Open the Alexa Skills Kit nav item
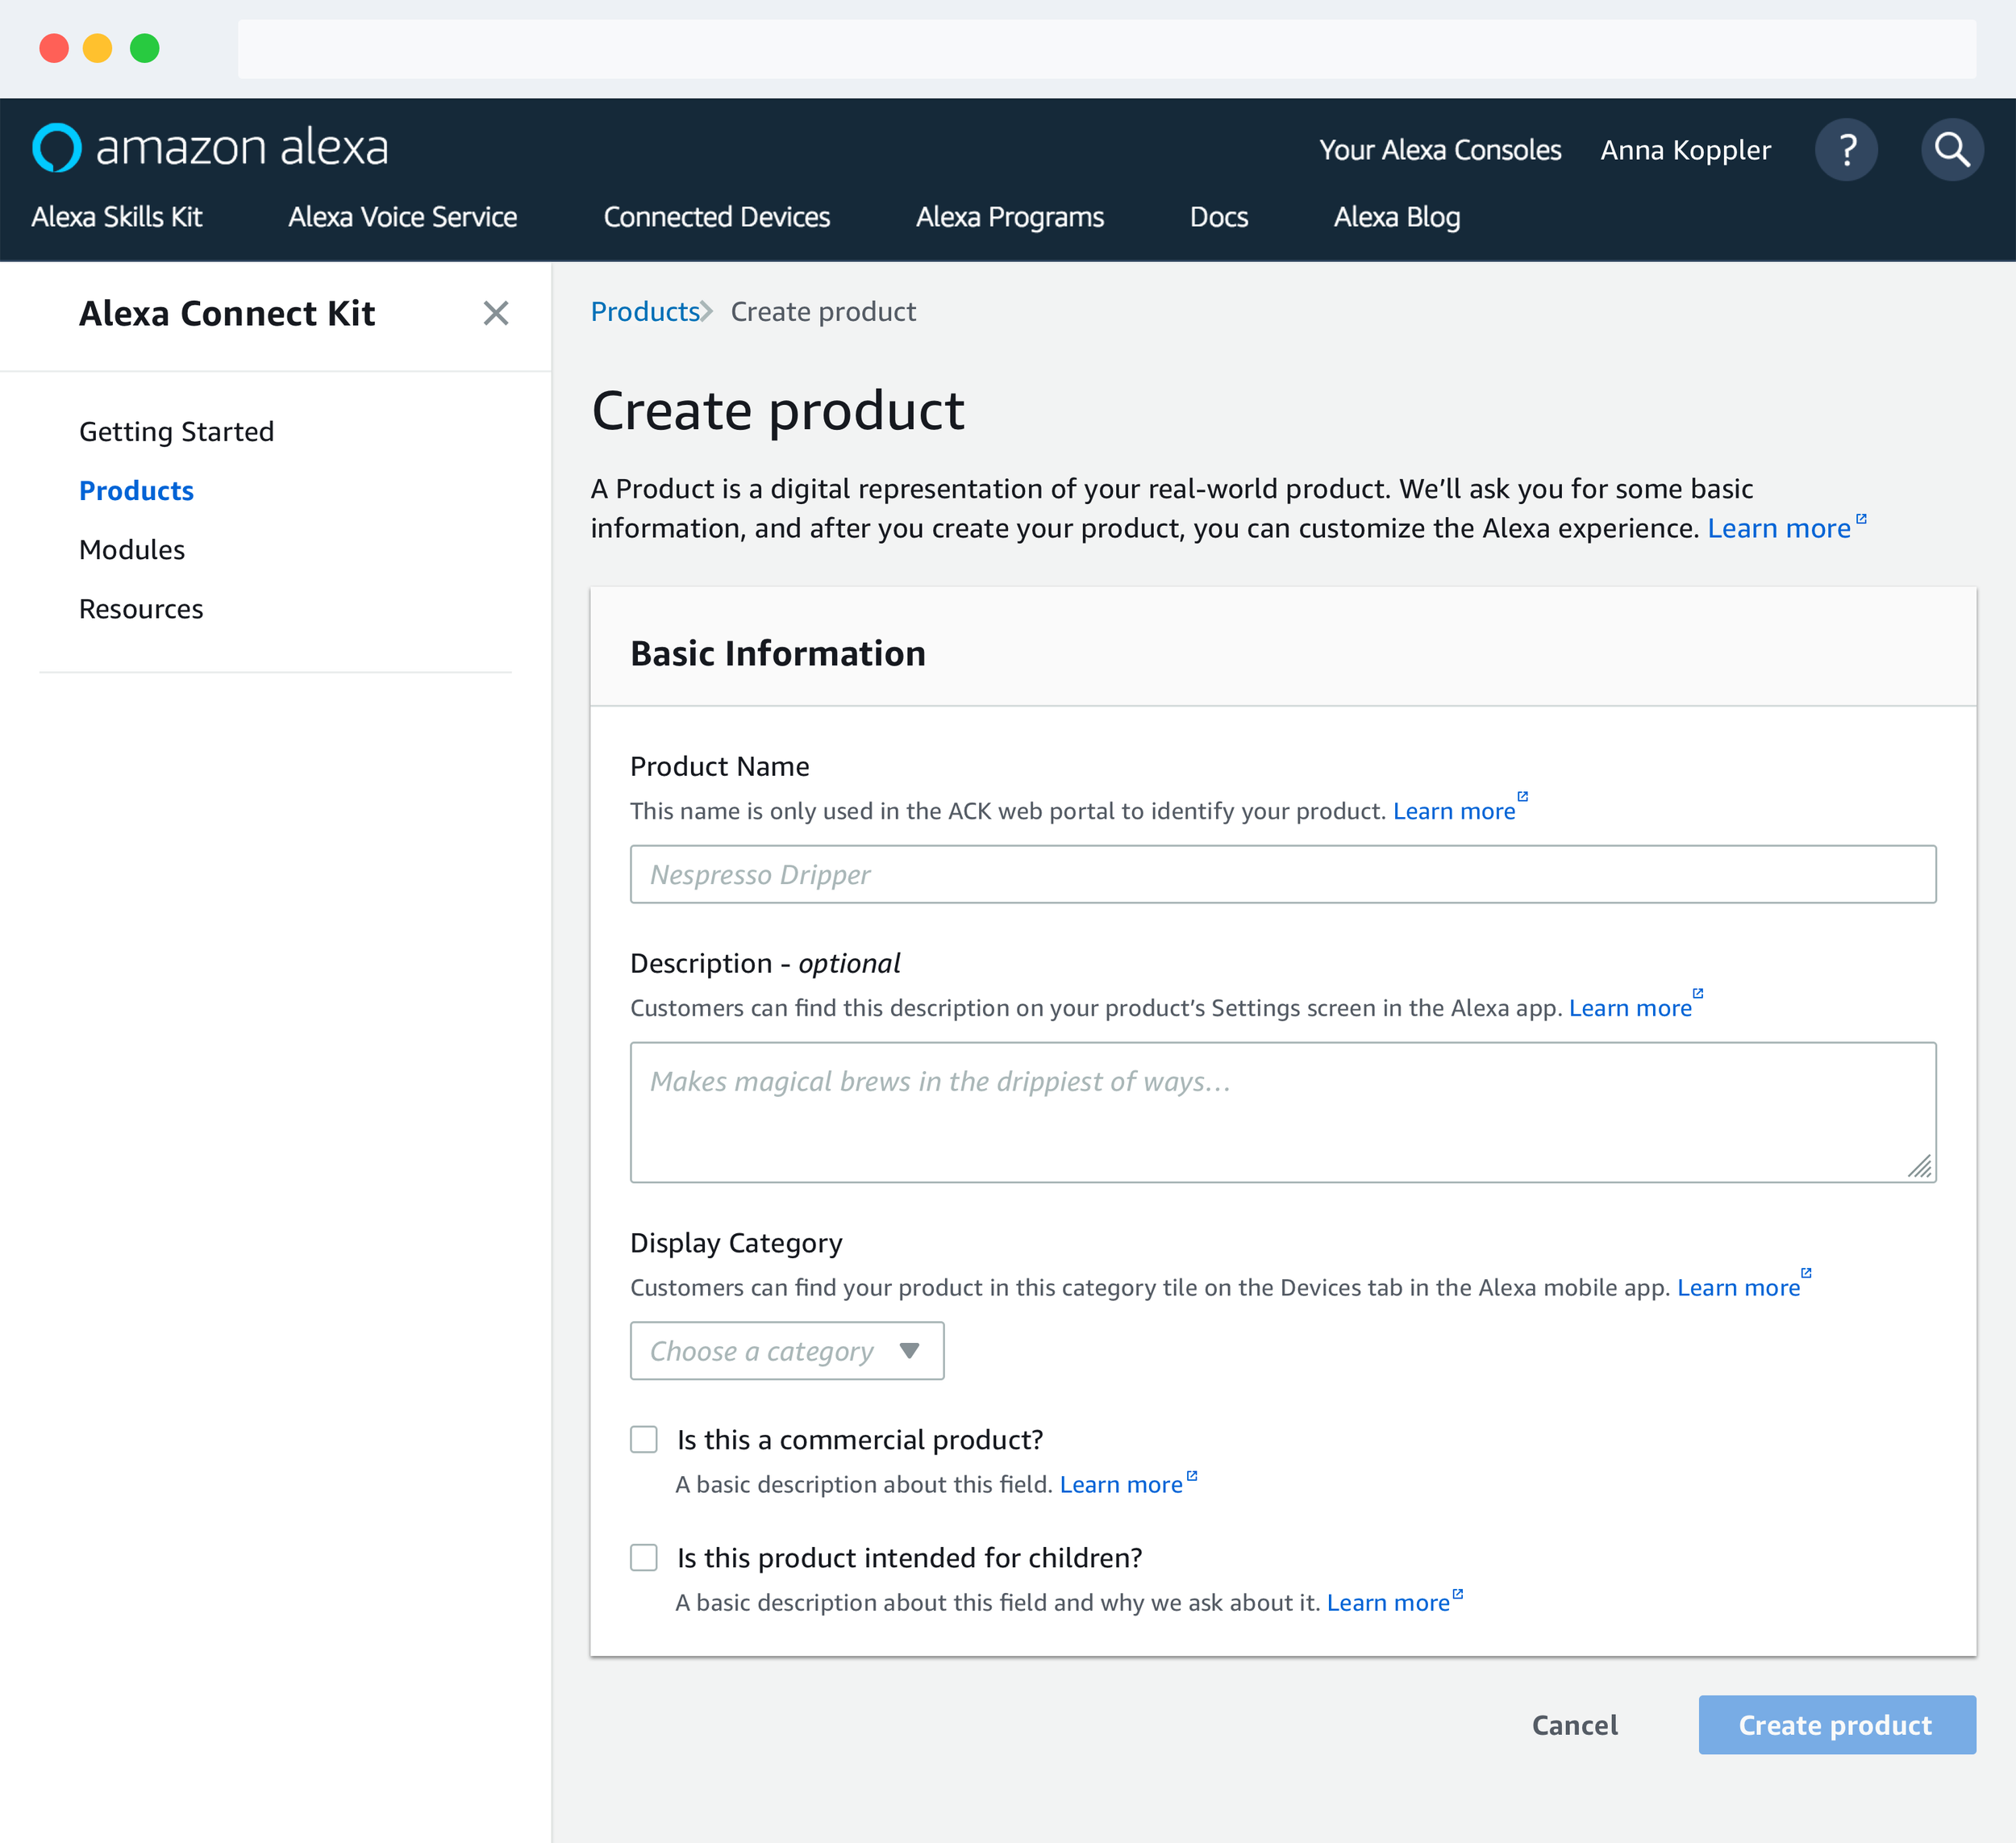This screenshot has height=1843, width=2016. click(x=117, y=217)
